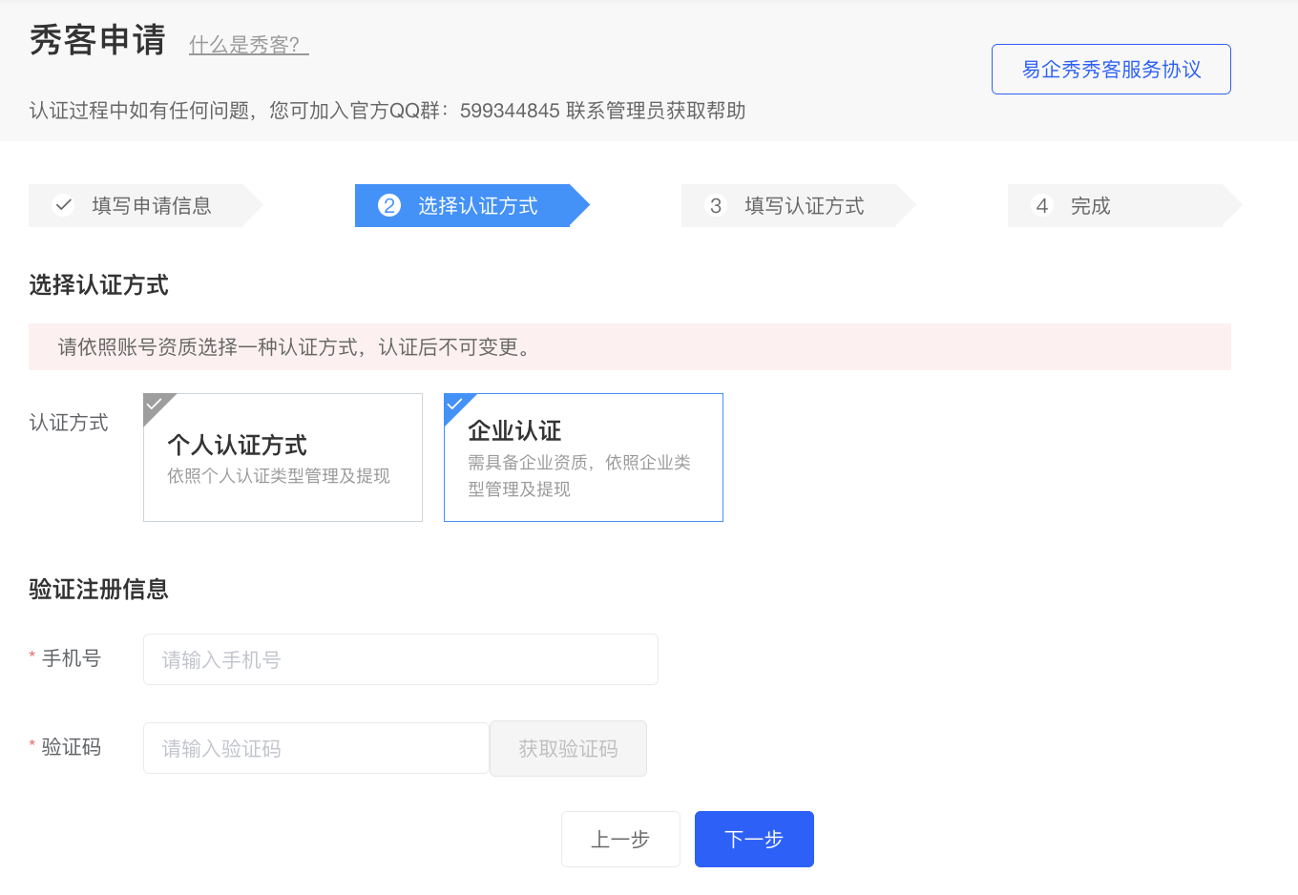Select the 个人认证方式 option card
Screen dimensions: 1298x895
[283, 458]
